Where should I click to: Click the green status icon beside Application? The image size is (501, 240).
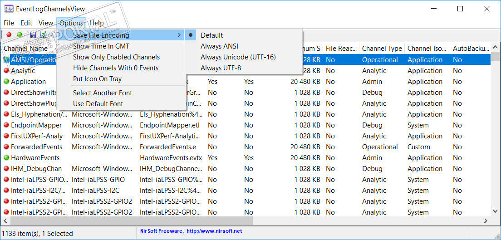click(x=6, y=82)
